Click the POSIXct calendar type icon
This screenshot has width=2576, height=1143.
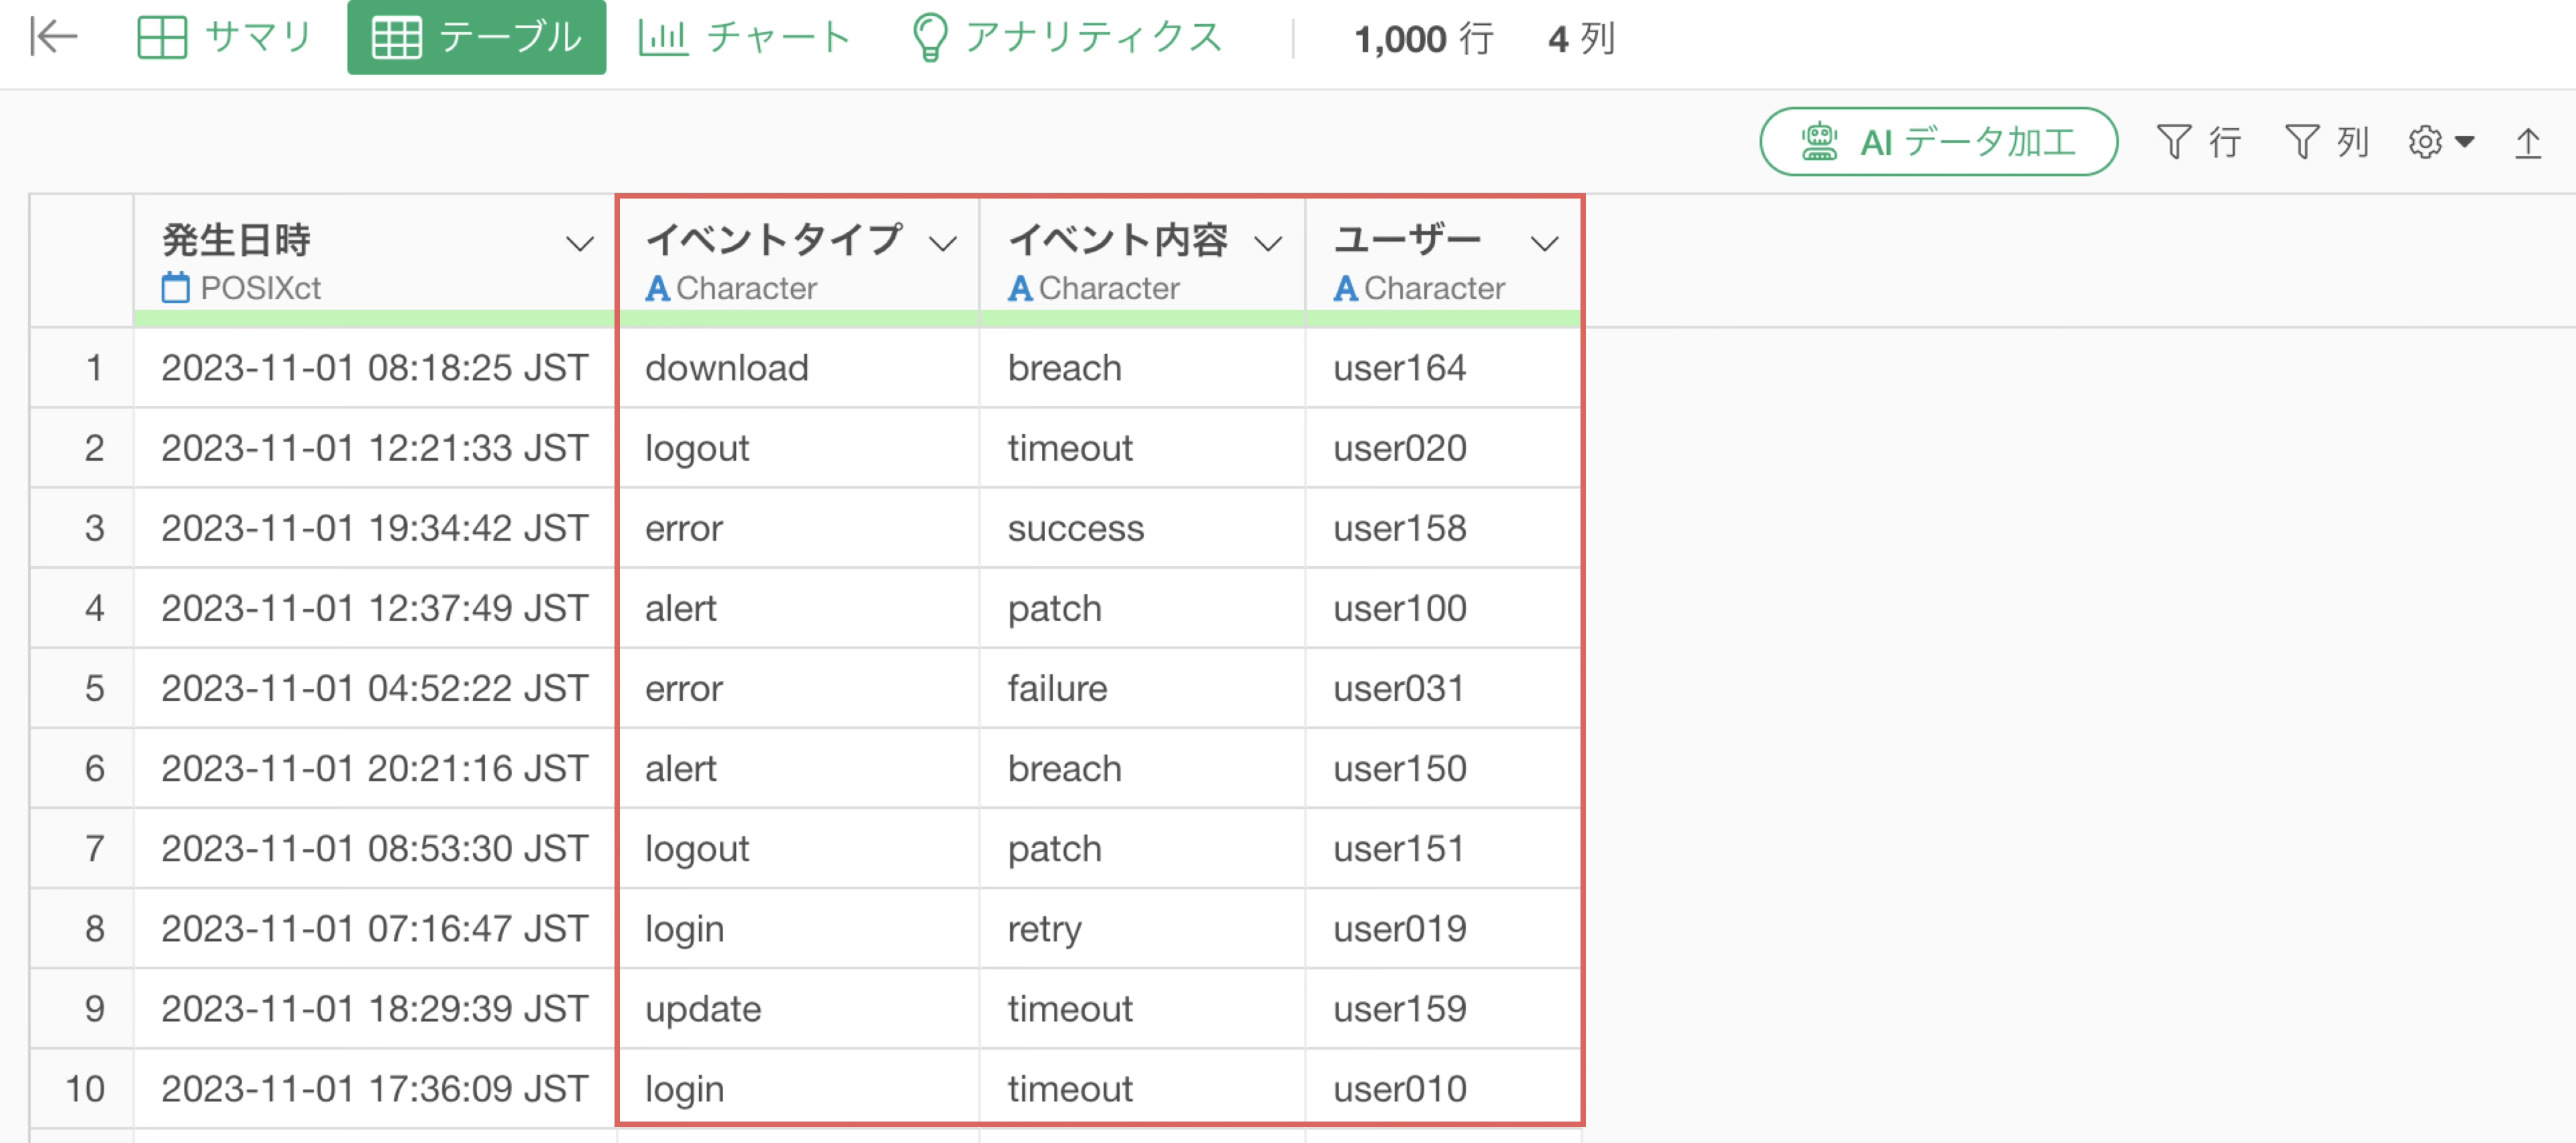coord(175,288)
